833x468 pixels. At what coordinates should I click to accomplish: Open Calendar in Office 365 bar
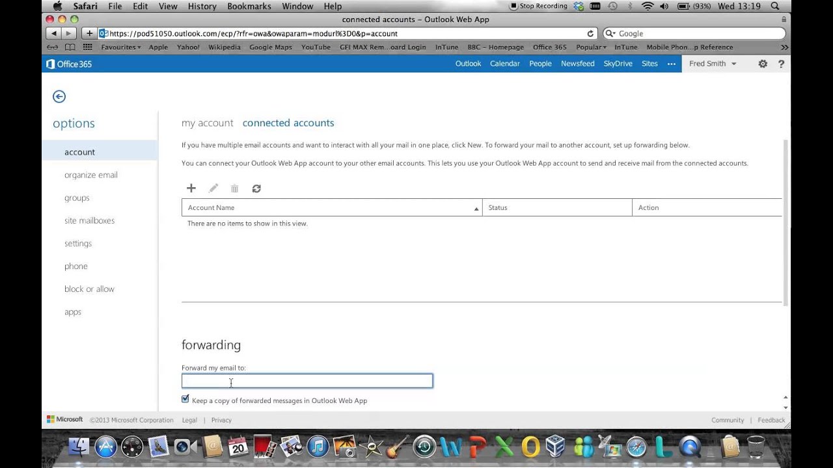505,64
